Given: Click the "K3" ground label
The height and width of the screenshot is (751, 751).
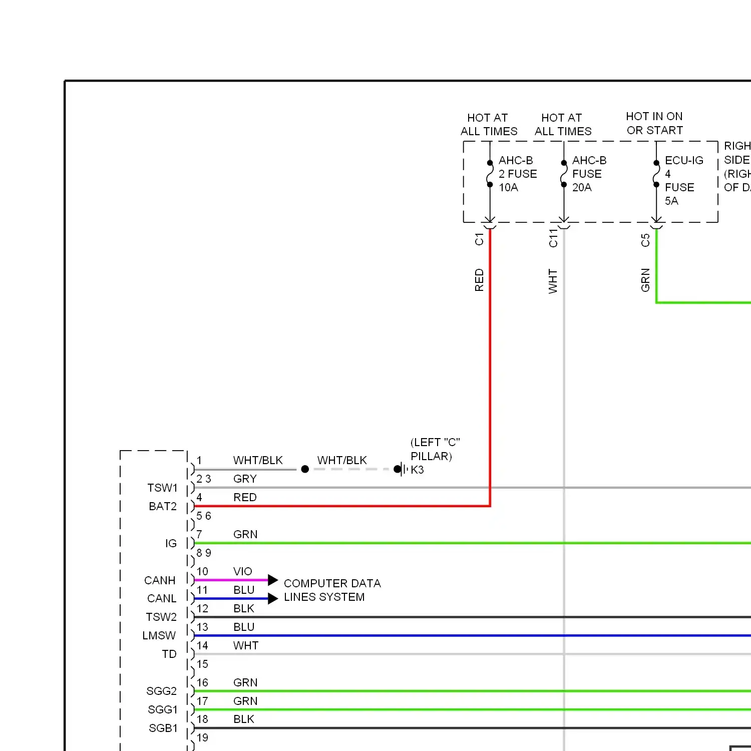Looking at the screenshot, I should tap(417, 470).
